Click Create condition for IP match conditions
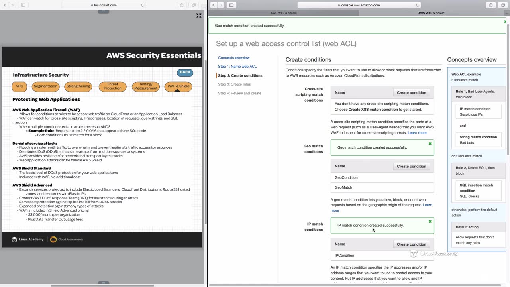Viewport: 510px width, 287px height. point(411,244)
